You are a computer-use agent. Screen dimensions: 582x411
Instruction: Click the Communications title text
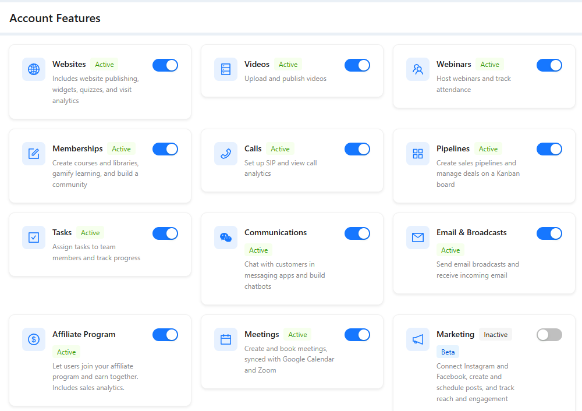click(x=275, y=232)
